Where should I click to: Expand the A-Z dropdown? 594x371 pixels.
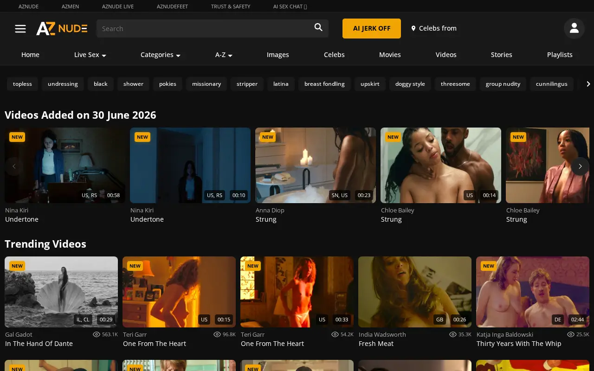coord(224,55)
